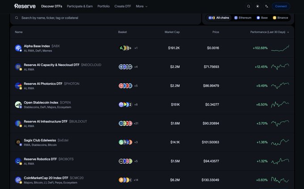View the PHOTON performance sparkline chart

(x=280, y=86)
